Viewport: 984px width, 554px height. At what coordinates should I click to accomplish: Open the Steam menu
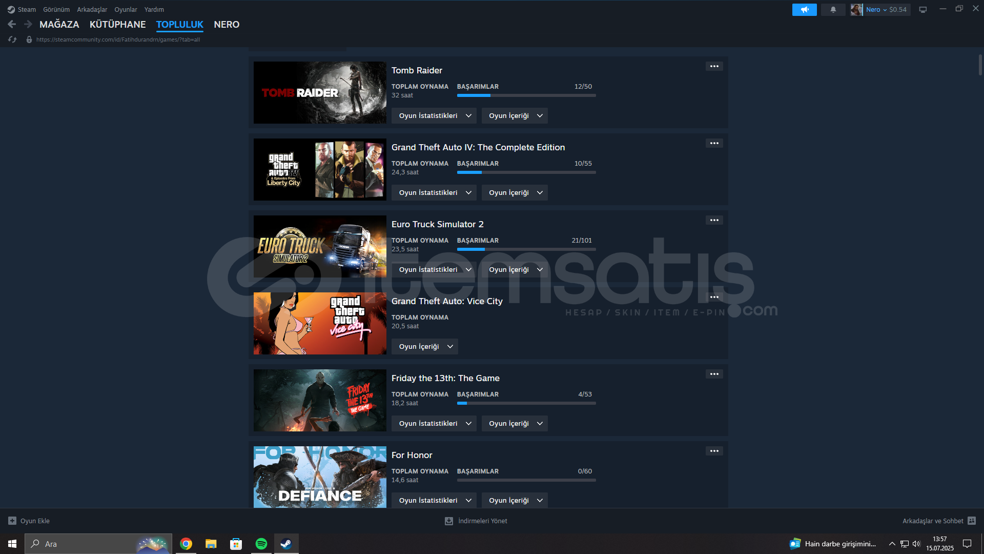[x=27, y=9]
